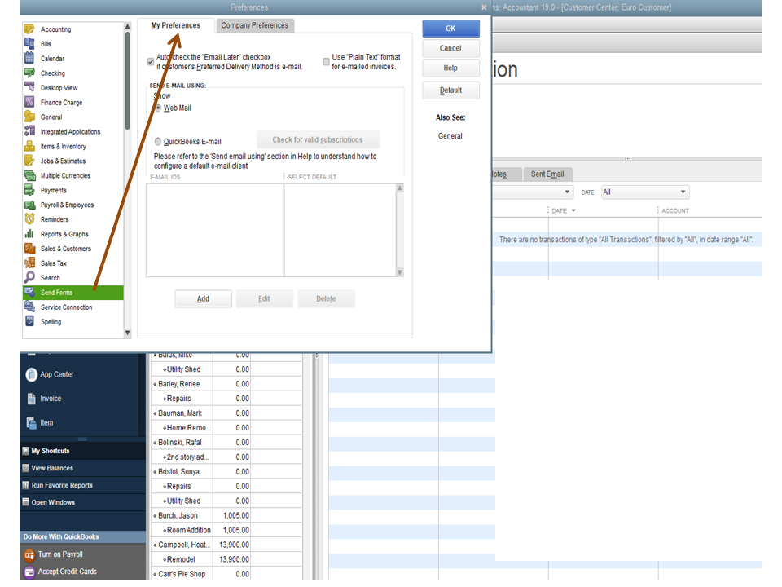This screenshot has width=782, height=587.
Task: Switch to Company Preferences tab
Action: point(255,25)
